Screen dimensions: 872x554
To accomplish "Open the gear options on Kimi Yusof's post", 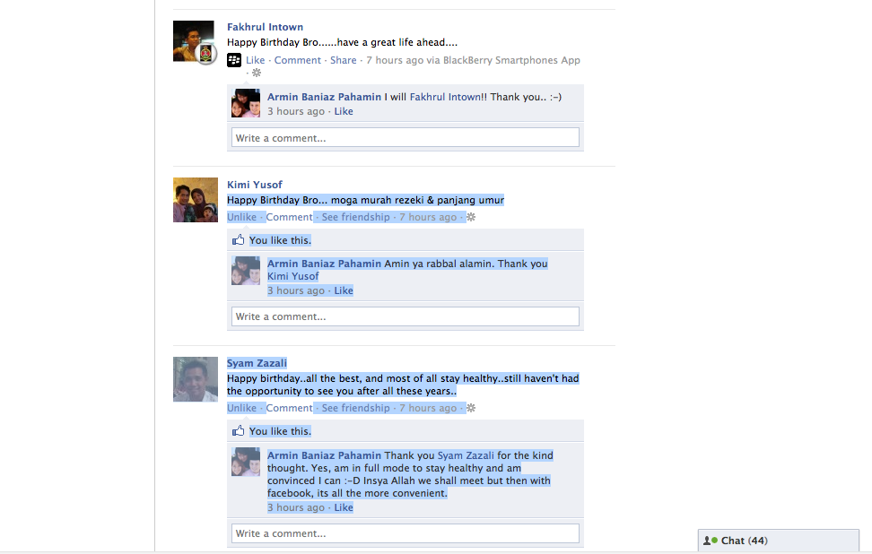I will click(x=471, y=217).
